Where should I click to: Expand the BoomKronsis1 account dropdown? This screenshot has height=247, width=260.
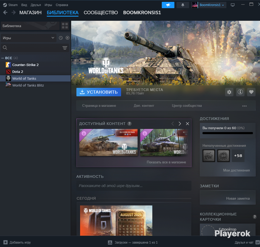coord(223,5)
